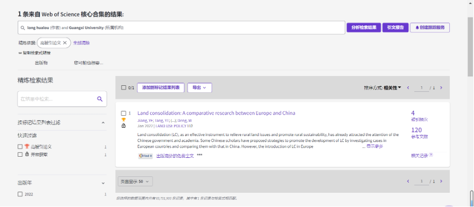Click the search-within-results magnifier icon
This screenshot has width=474, height=207.
(100, 99)
